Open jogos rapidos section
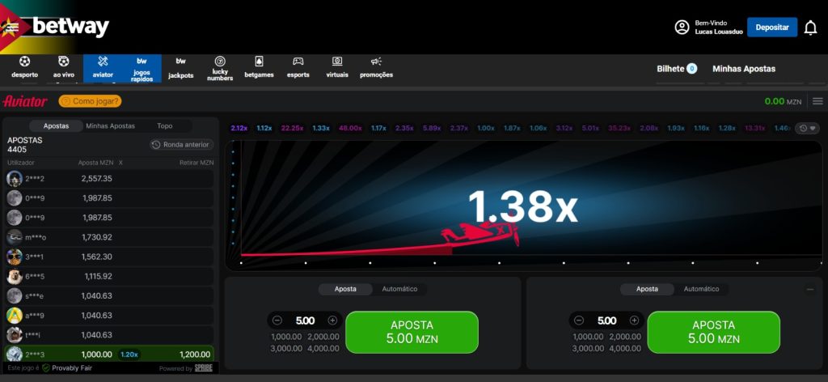This screenshot has width=828, height=382. [142, 68]
